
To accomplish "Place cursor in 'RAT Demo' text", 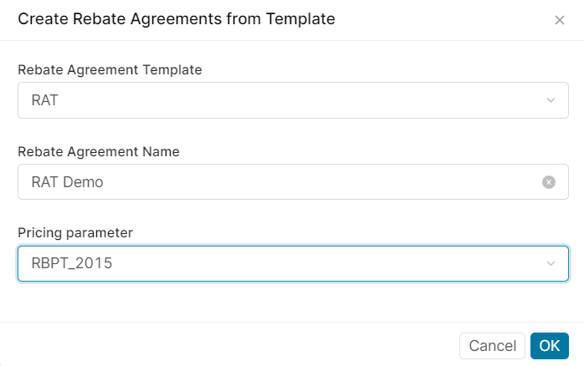I will pyautogui.click(x=67, y=182).
